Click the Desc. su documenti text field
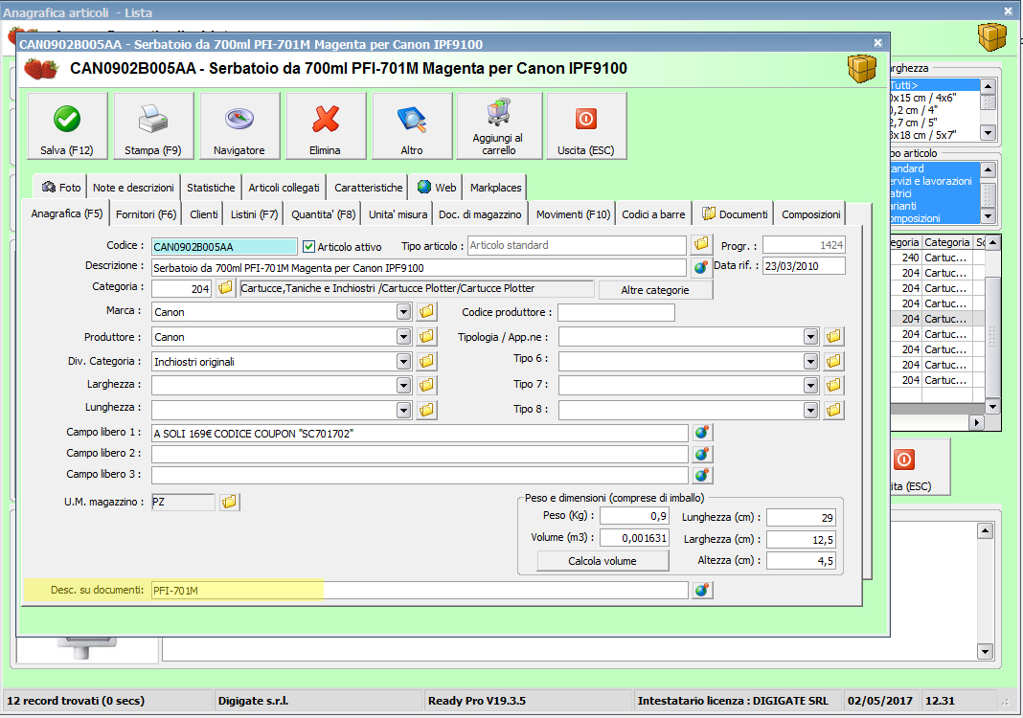This screenshot has height=718, width=1023. [419, 591]
